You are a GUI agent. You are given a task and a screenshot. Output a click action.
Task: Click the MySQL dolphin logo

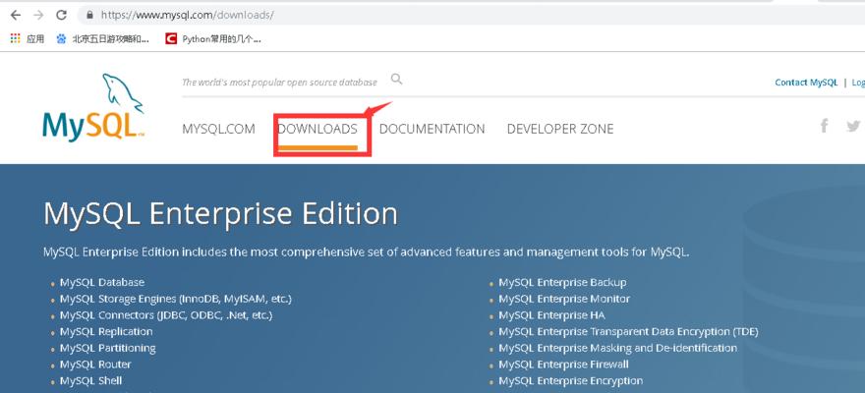(93, 108)
